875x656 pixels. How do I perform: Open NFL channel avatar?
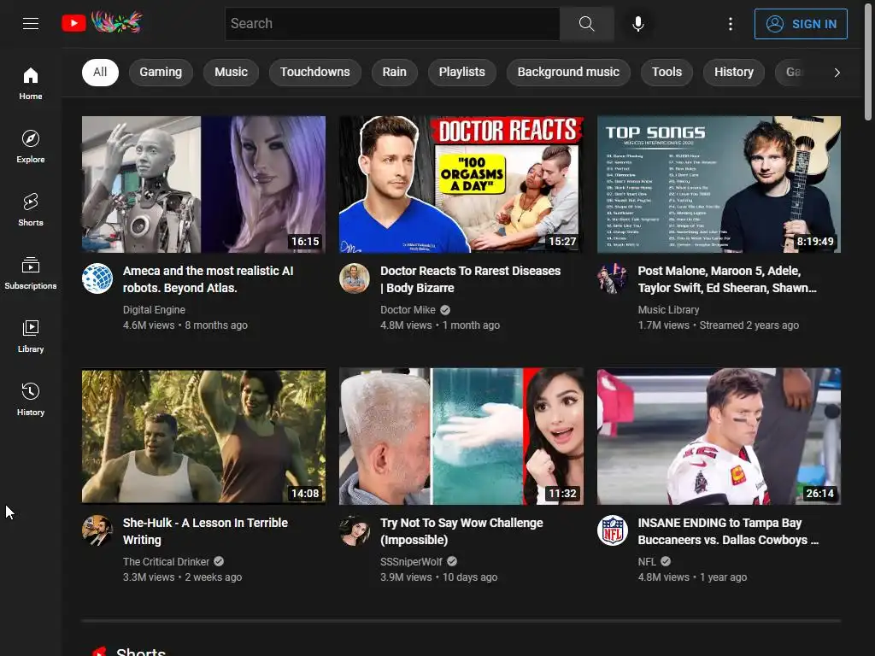(612, 530)
